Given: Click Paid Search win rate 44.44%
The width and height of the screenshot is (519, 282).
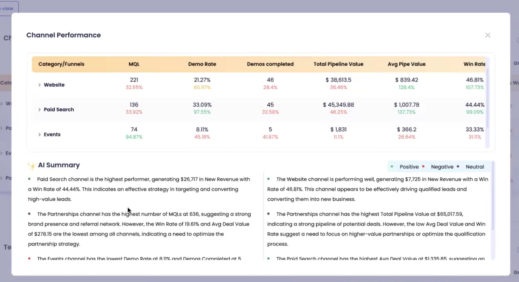Looking at the screenshot, I should 474,105.
